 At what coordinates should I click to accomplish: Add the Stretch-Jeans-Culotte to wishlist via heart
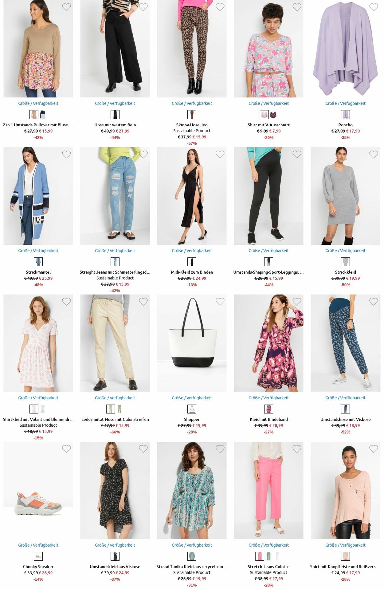coord(297,449)
